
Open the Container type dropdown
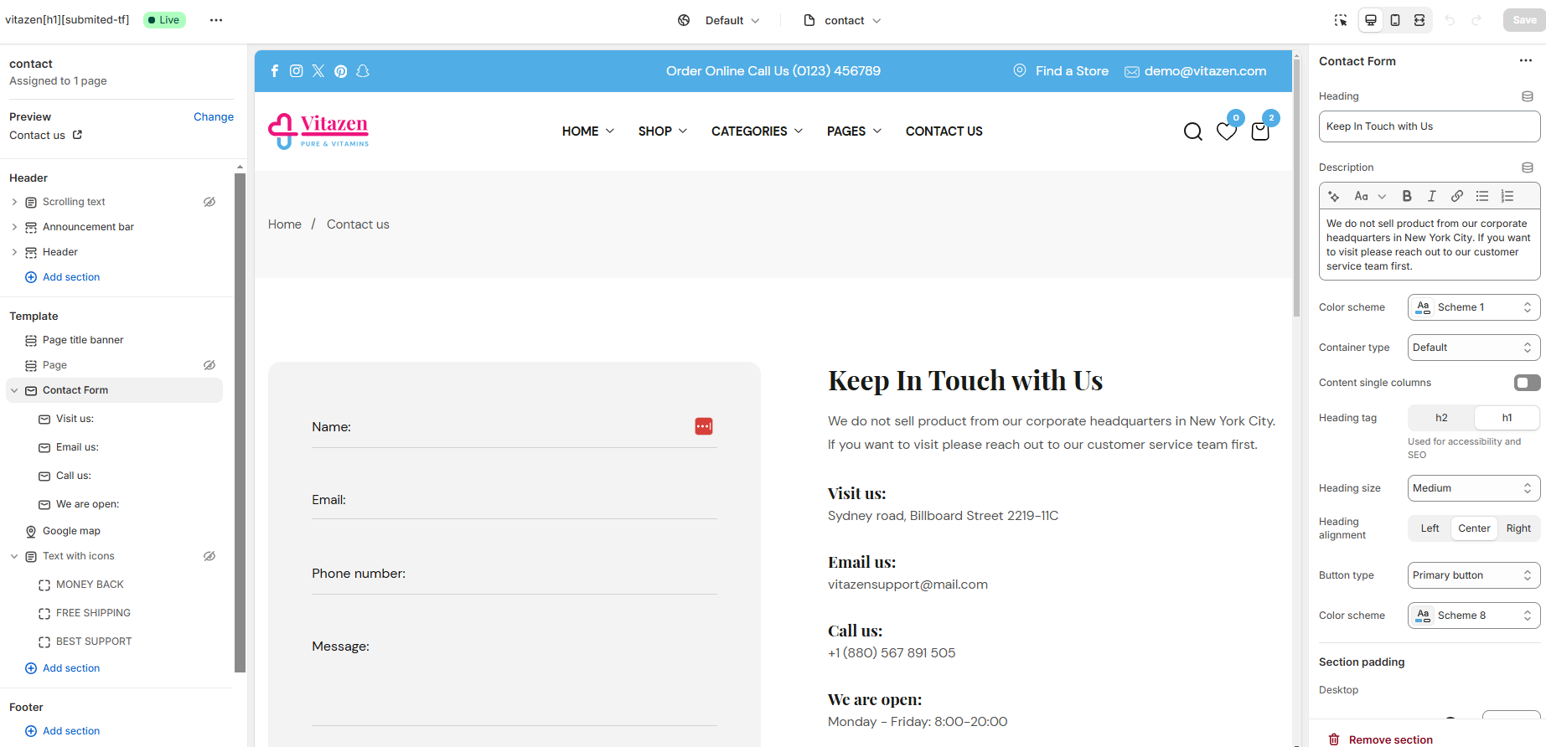1474,348
